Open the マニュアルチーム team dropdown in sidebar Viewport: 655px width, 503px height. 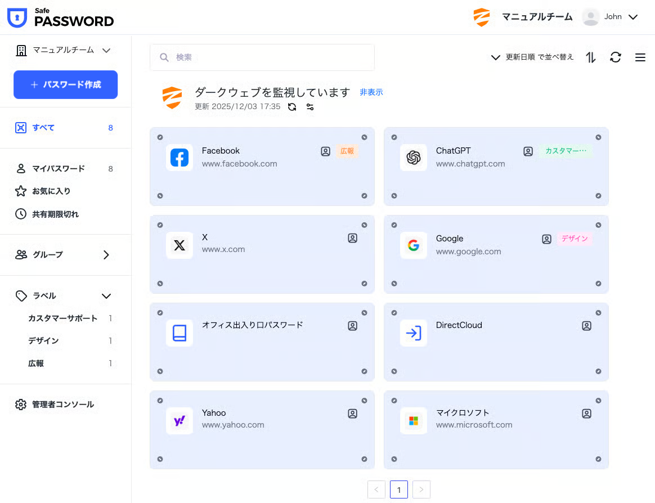coord(63,51)
